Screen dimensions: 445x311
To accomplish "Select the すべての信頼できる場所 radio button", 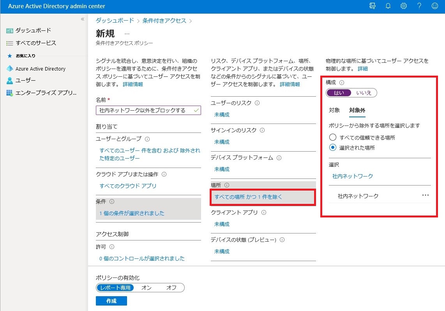I will [333, 137].
